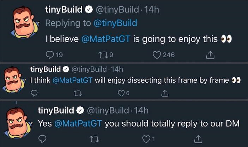Open the 14h timestamp on third tweet
Screen dimensions: 248x147
click(x=141, y=110)
